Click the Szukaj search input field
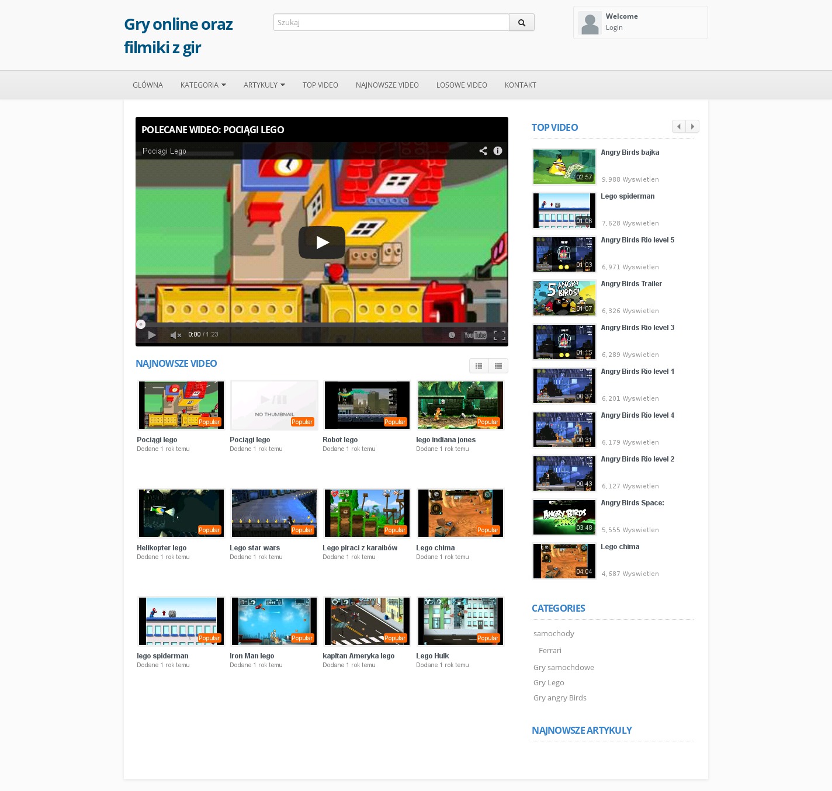The image size is (832, 791). tap(391, 23)
